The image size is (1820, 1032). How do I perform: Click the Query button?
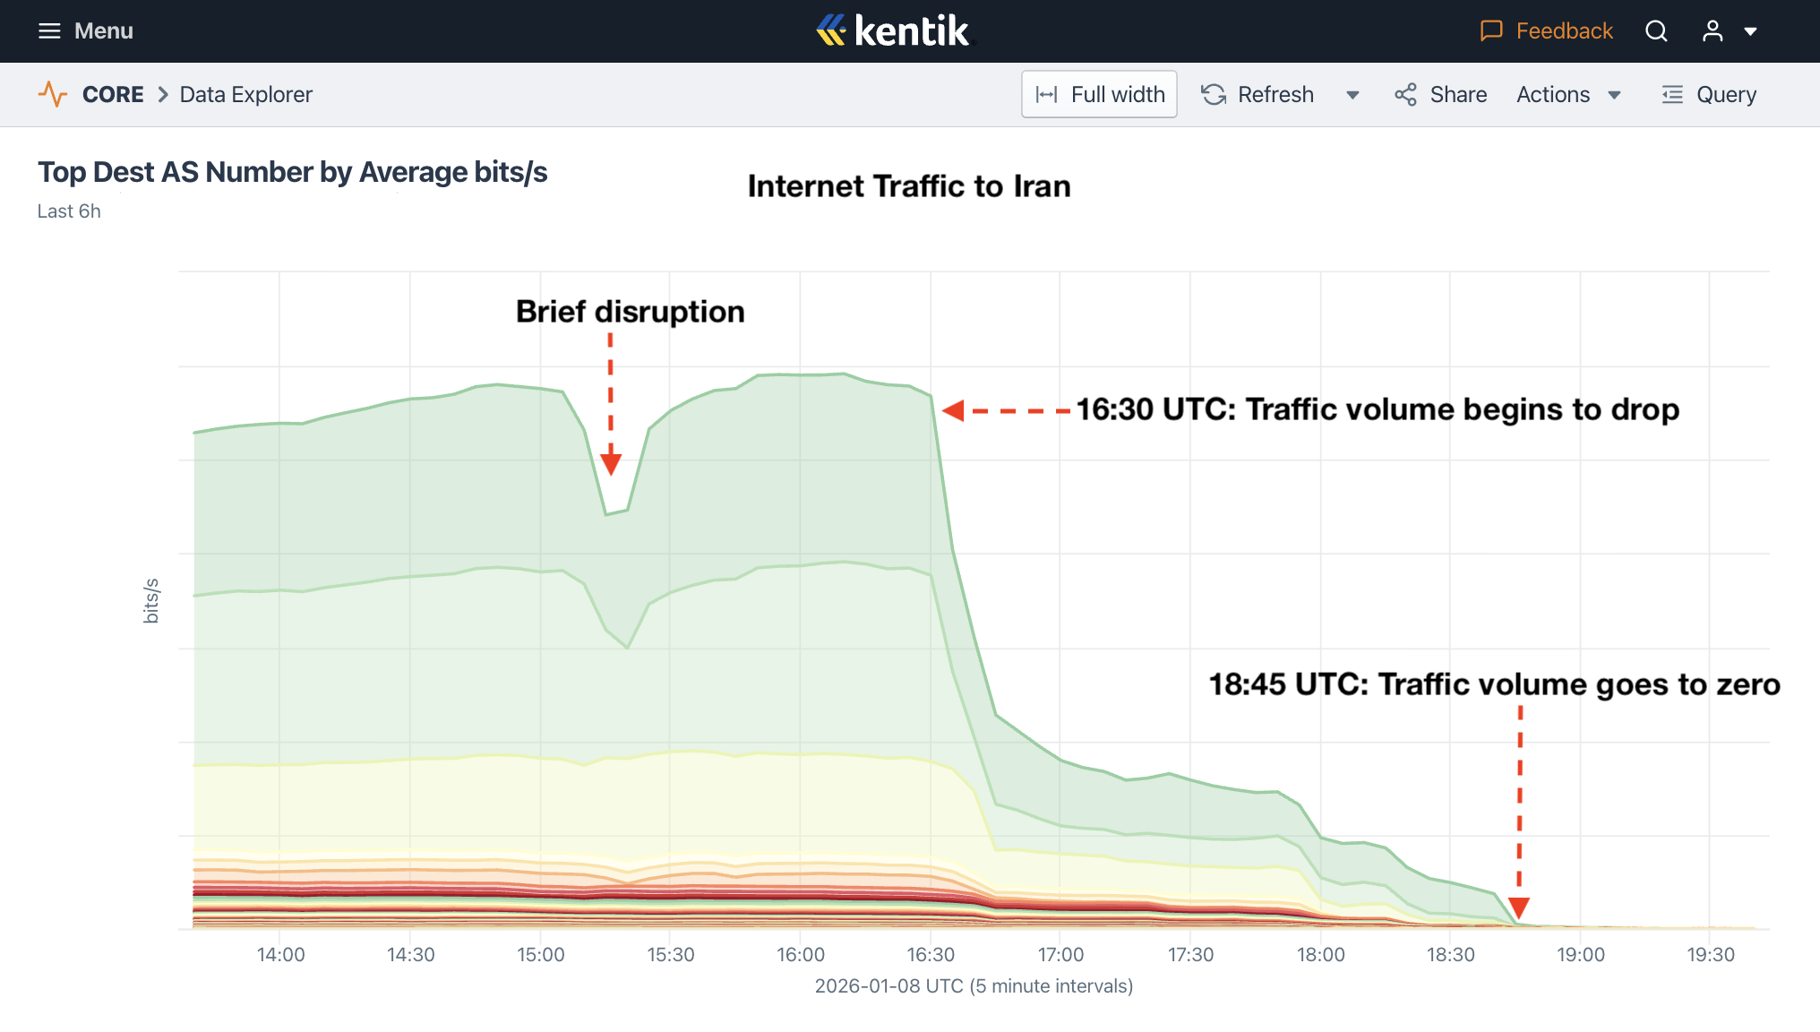pos(1725,94)
